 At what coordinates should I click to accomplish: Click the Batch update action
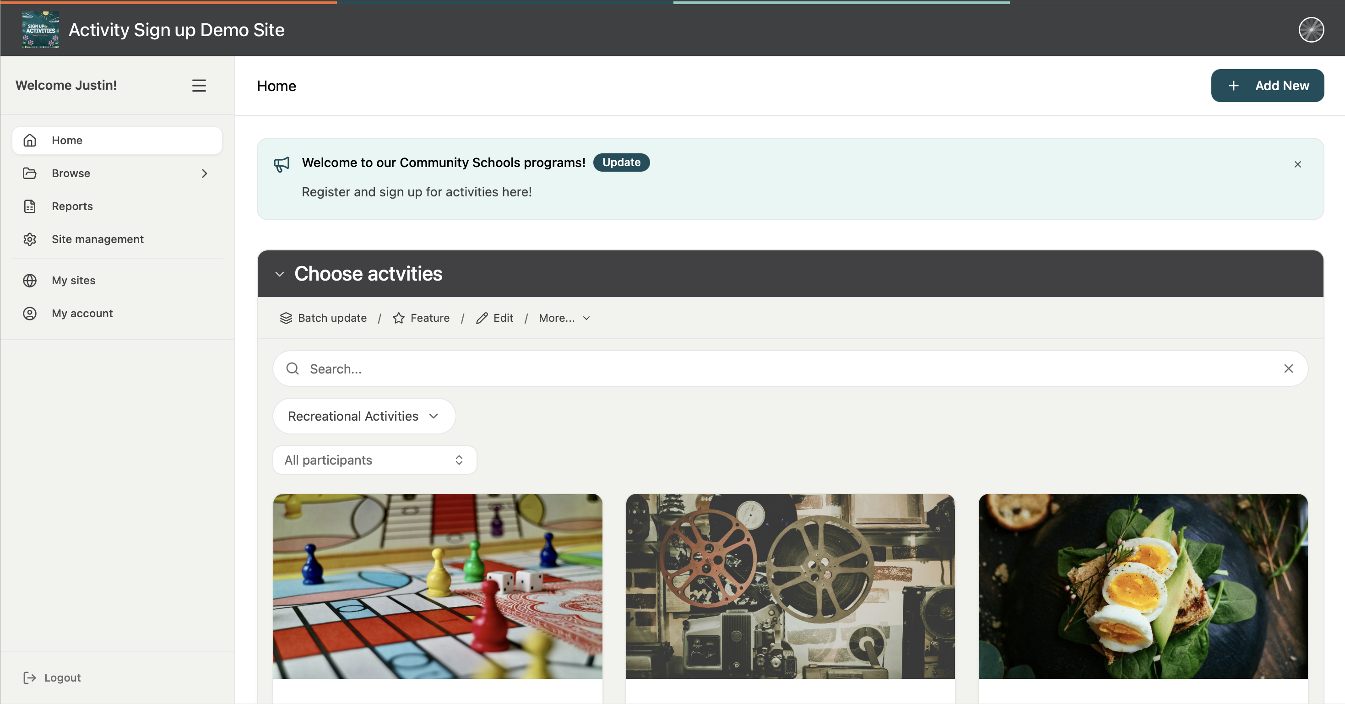[323, 318]
